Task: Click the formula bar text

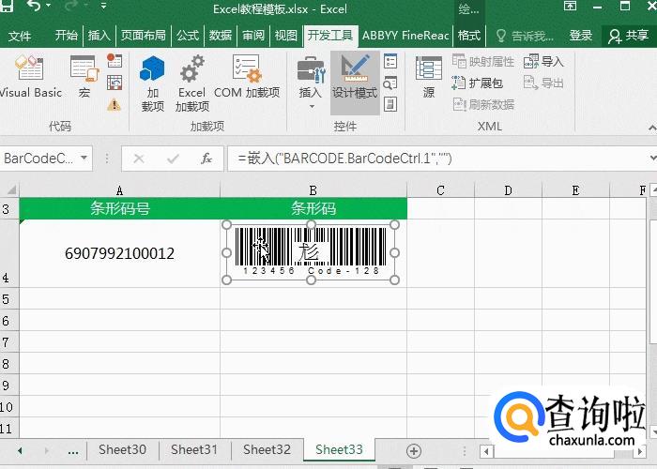Action: [344, 159]
